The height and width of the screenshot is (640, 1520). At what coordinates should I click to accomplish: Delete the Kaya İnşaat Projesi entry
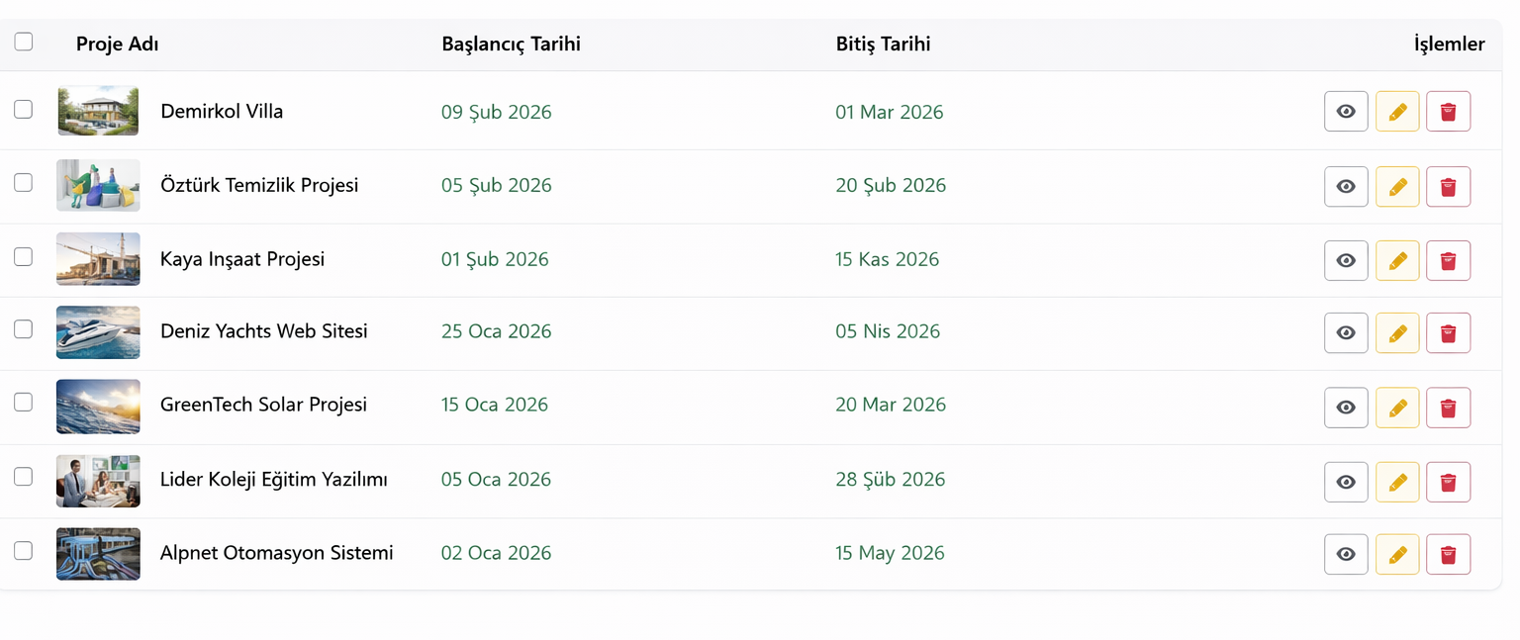click(x=1448, y=260)
